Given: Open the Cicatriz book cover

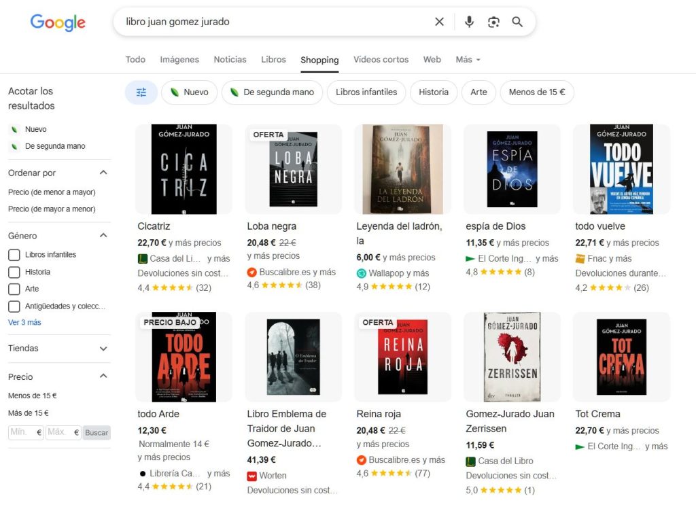Looking at the screenshot, I should click(184, 169).
